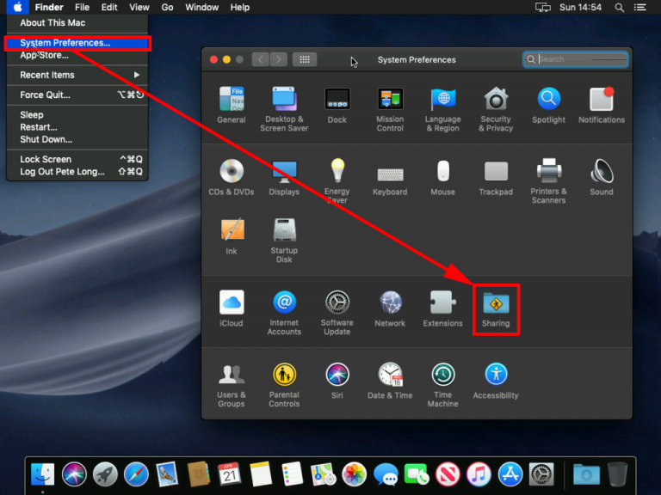The width and height of the screenshot is (661, 495).
Task: Open Security & Privacy preferences
Action: (x=496, y=109)
